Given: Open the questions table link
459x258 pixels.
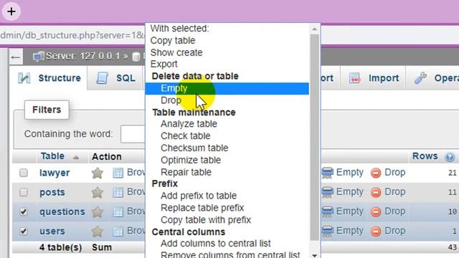Looking at the screenshot, I should pos(62,212).
